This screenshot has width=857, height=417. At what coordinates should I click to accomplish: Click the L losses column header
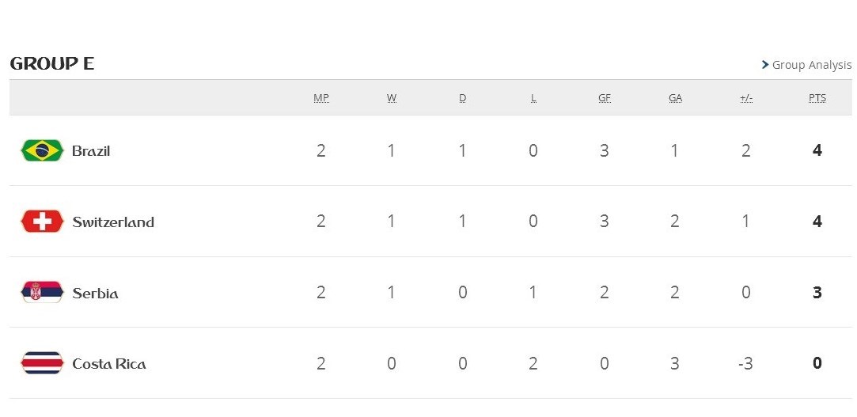(x=533, y=98)
